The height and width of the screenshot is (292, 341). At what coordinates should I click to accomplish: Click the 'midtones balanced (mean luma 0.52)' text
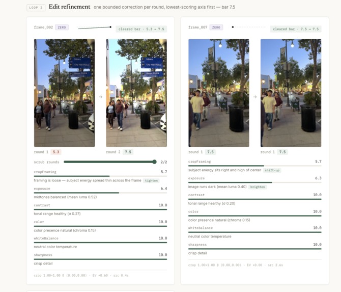(x=65, y=197)
